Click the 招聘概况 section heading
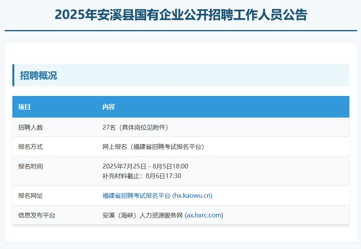Image resolution: width=361 pixels, height=249 pixels. click(x=39, y=76)
